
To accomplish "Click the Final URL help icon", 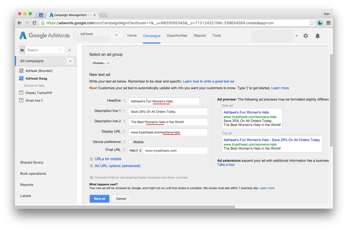I will tap(124, 150).
